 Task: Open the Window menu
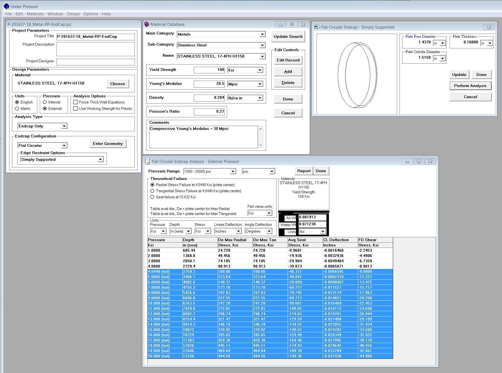[x=55, y=14]
